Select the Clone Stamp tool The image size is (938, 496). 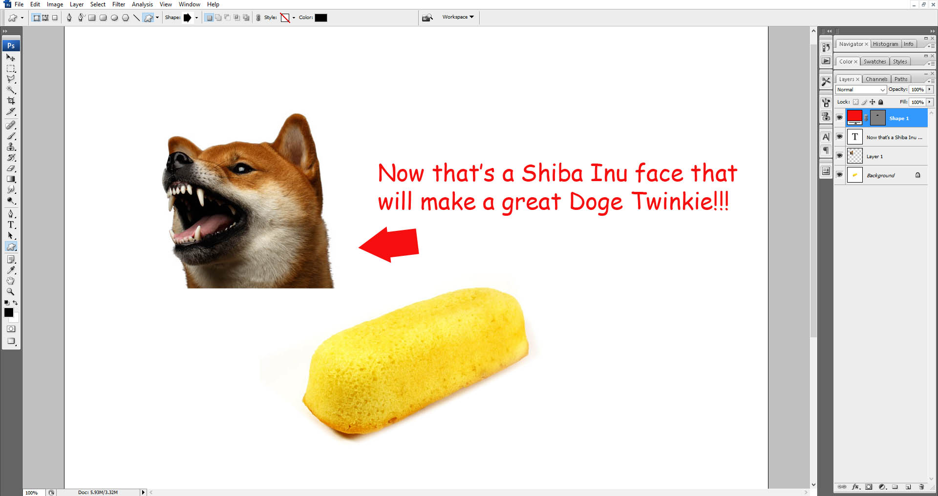(11, 147)
